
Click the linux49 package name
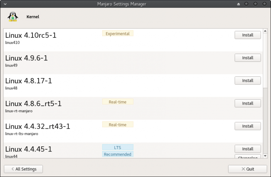pyautogui.click(x=11, y=65)
